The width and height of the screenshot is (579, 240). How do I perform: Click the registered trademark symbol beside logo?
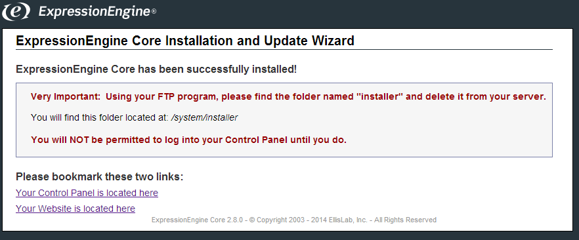(x=154, y=12)
